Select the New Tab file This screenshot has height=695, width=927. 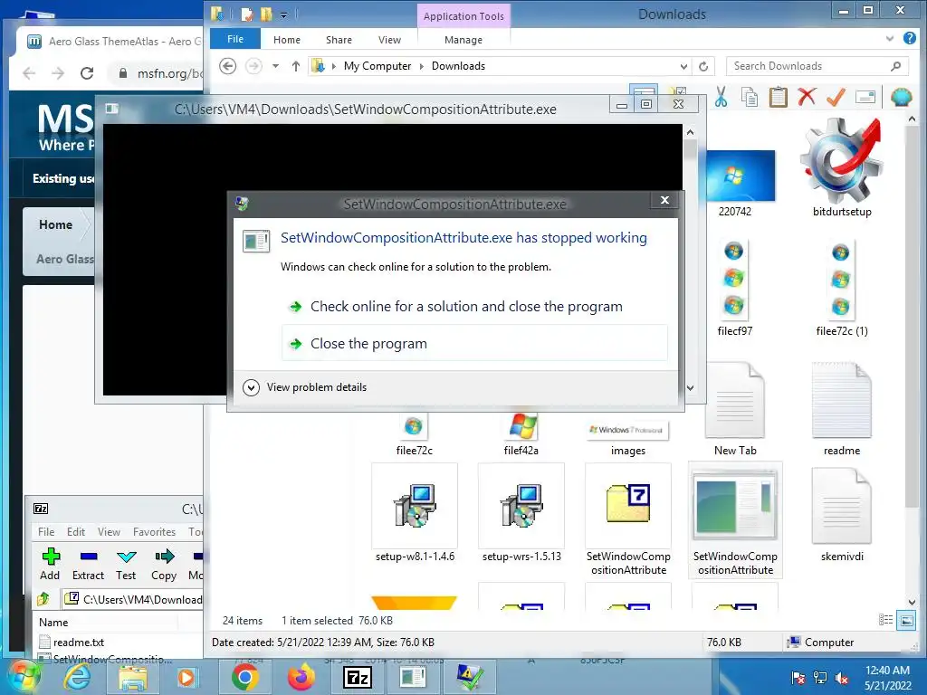click(x=735, y=409)
